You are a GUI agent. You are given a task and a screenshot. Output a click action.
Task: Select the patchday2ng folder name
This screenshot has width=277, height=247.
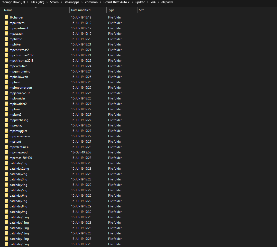click(19, 174)
